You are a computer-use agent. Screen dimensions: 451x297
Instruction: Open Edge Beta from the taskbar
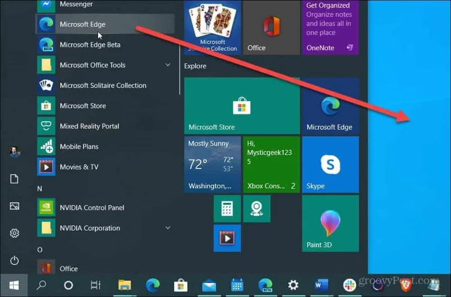[x=265, y=285]
